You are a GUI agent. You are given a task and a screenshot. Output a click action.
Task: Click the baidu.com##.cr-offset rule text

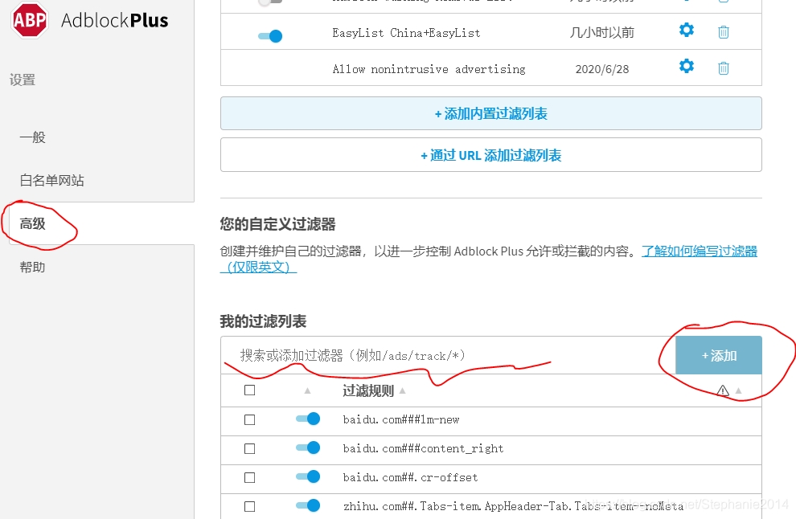(x=411, y=477)
